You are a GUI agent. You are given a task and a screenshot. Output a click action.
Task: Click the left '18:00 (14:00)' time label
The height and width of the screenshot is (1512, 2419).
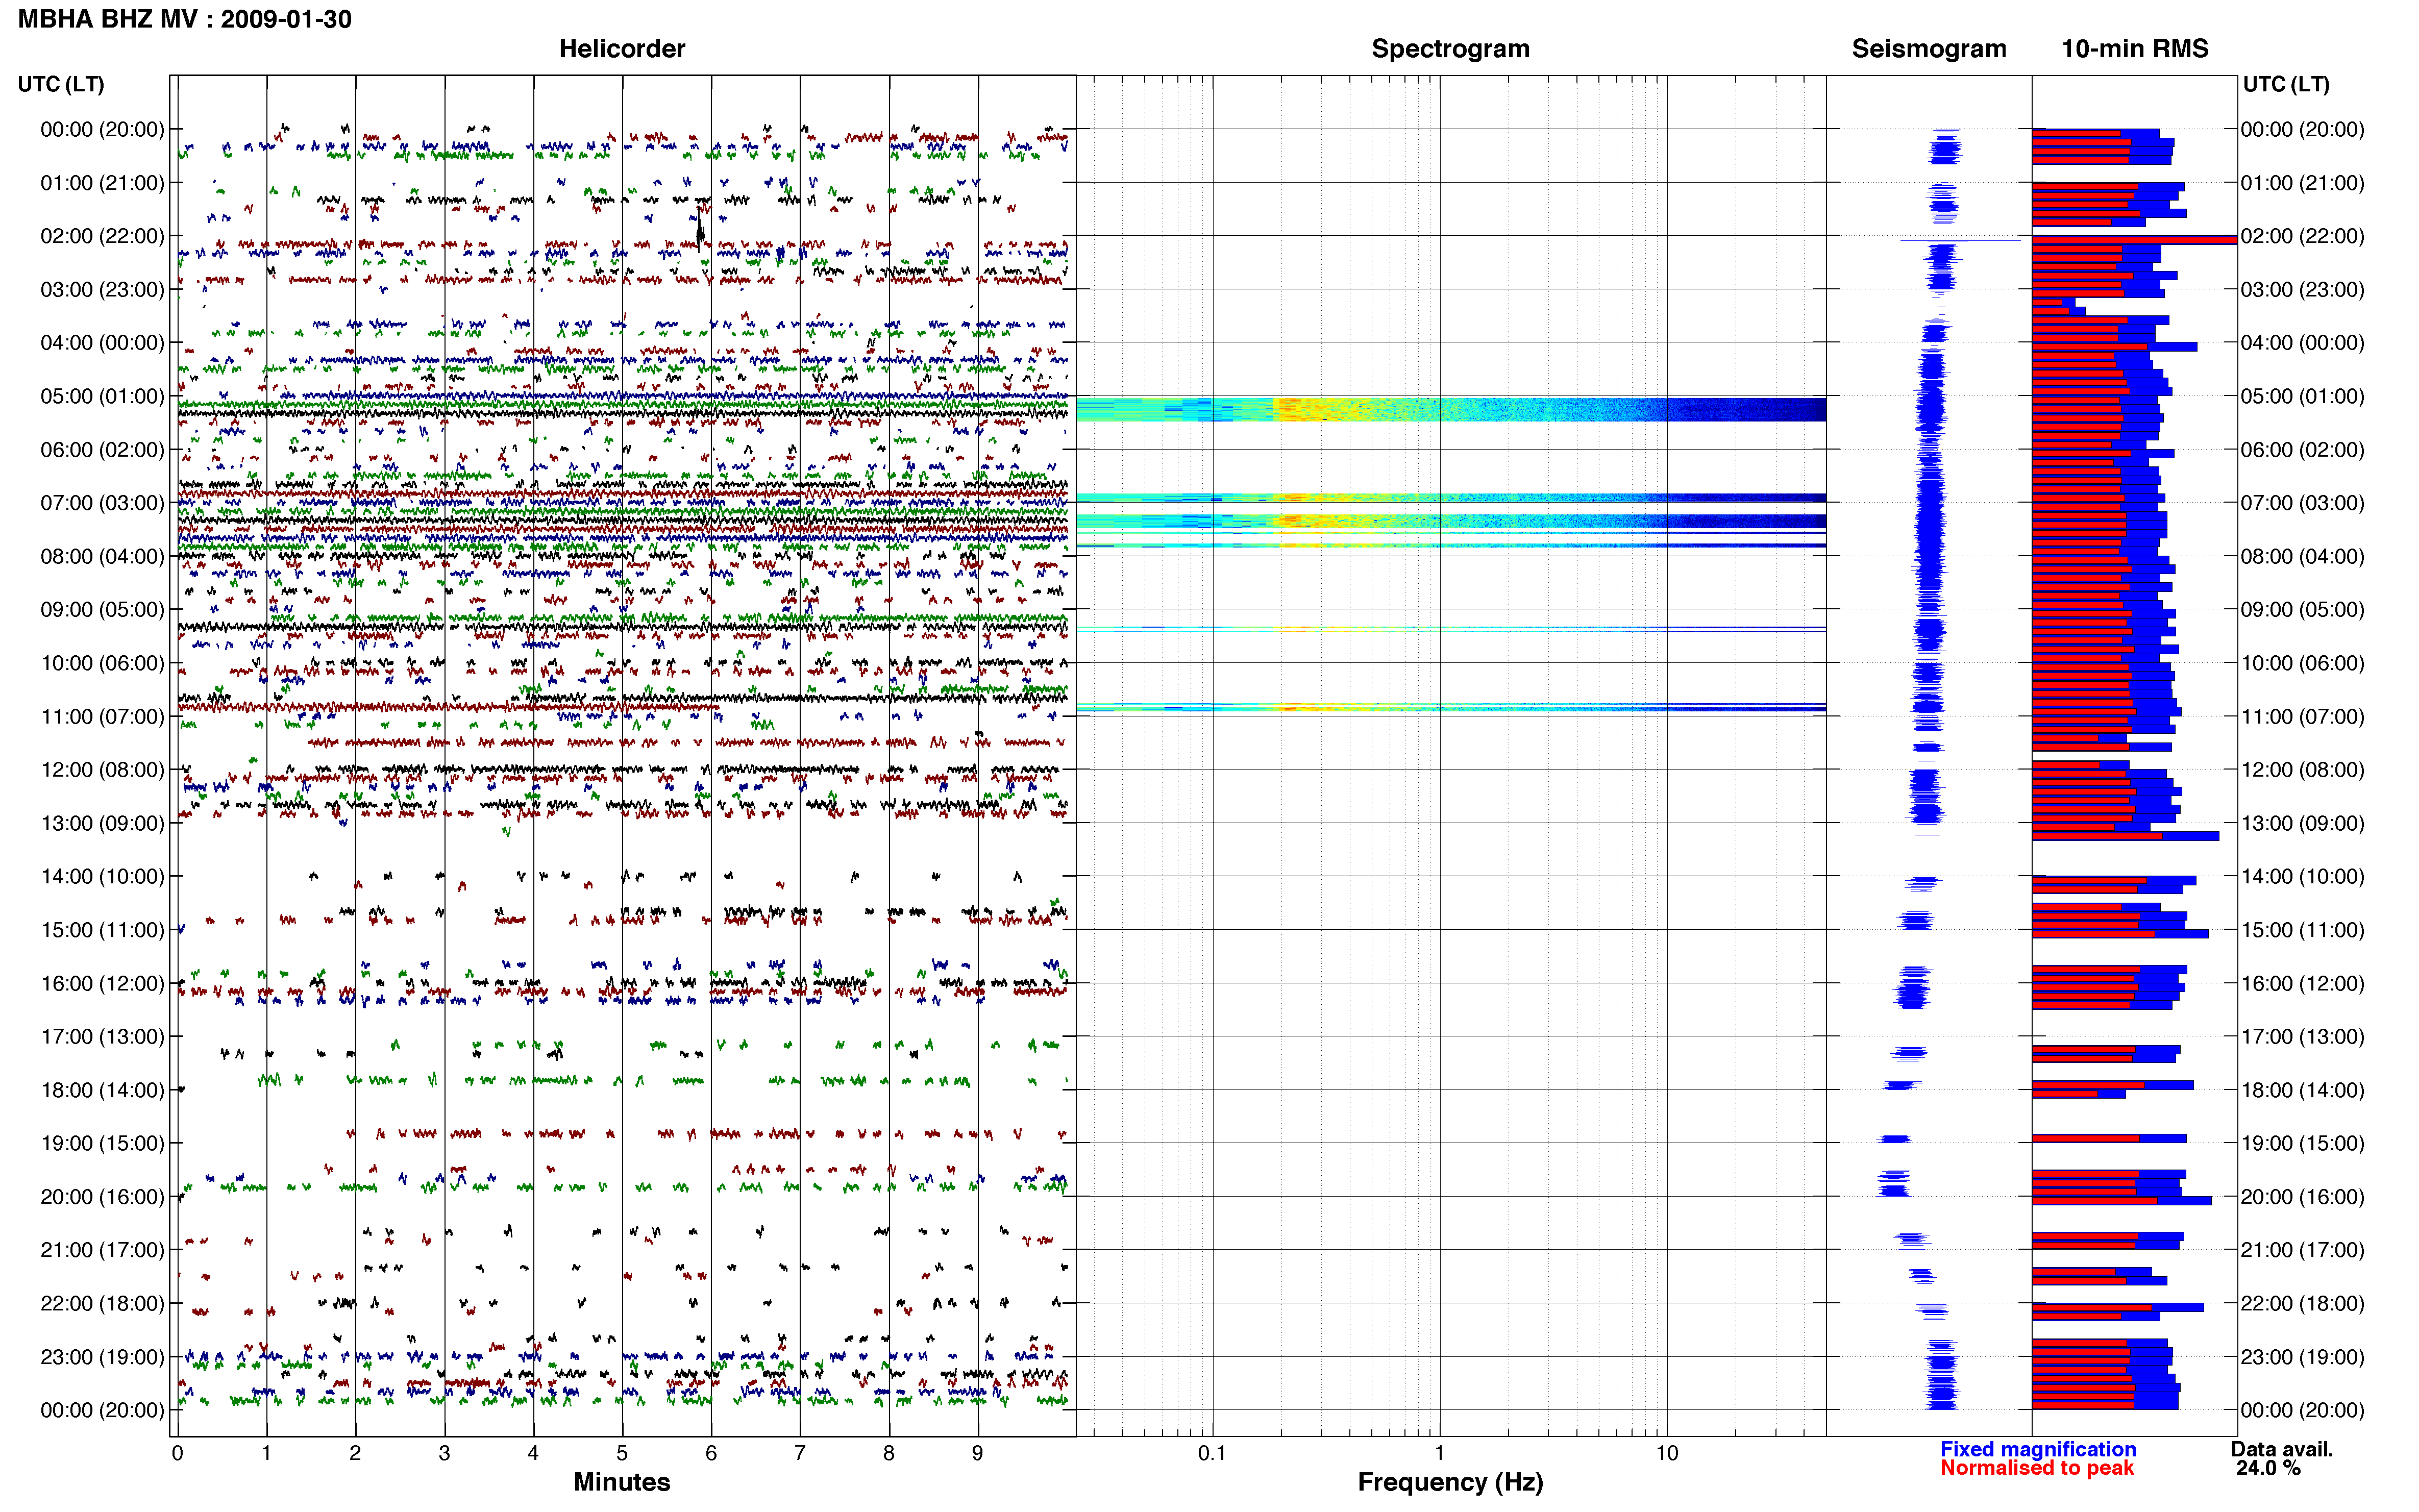[x=102, y=1090]
